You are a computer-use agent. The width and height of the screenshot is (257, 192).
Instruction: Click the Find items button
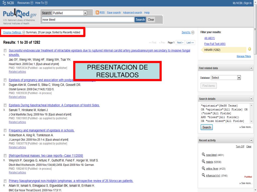click(x=209, y=86)
